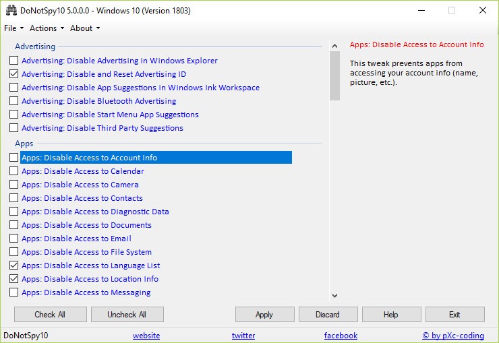The width and height of the screenshot is (499, 343).
Task: Open the About menu
Action: (85, 28)
